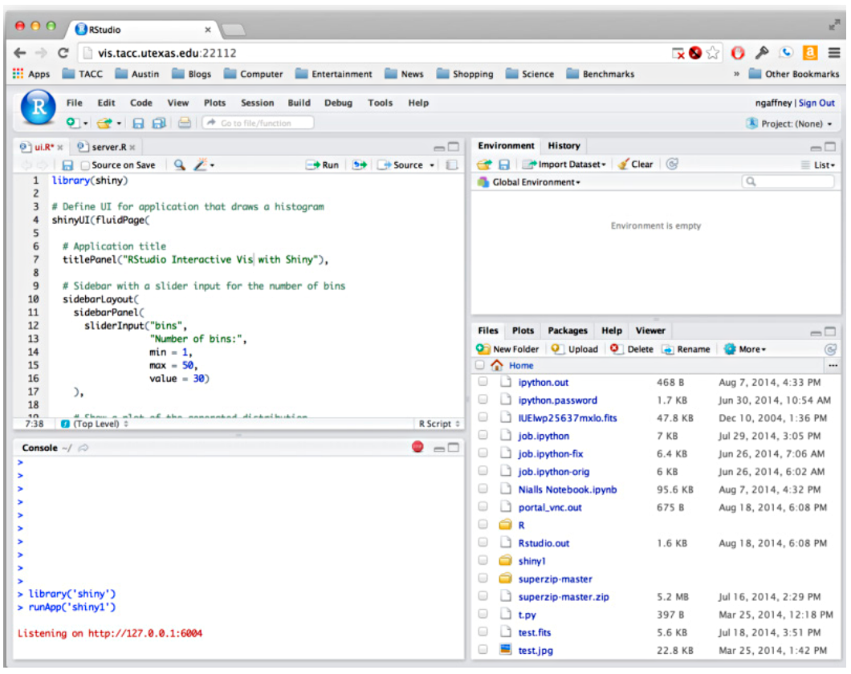Open the Source button dropdown arrow

[432, 165]
